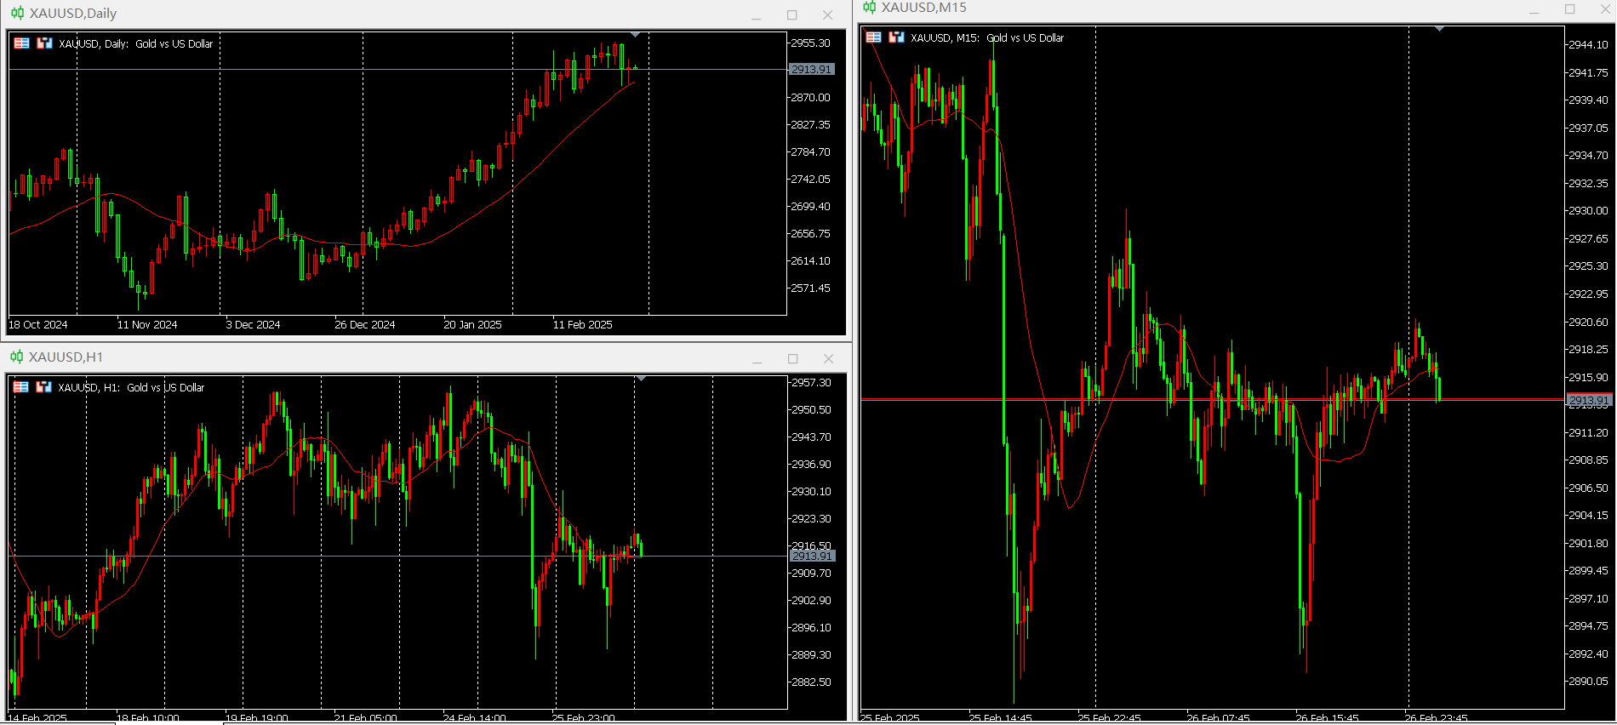Open depth of market icon in H1 chart
1617x725 pixels.
(x=43, y=387)
